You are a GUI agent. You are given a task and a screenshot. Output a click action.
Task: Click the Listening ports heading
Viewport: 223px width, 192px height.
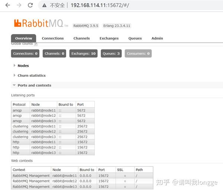(x=23, y=95)
